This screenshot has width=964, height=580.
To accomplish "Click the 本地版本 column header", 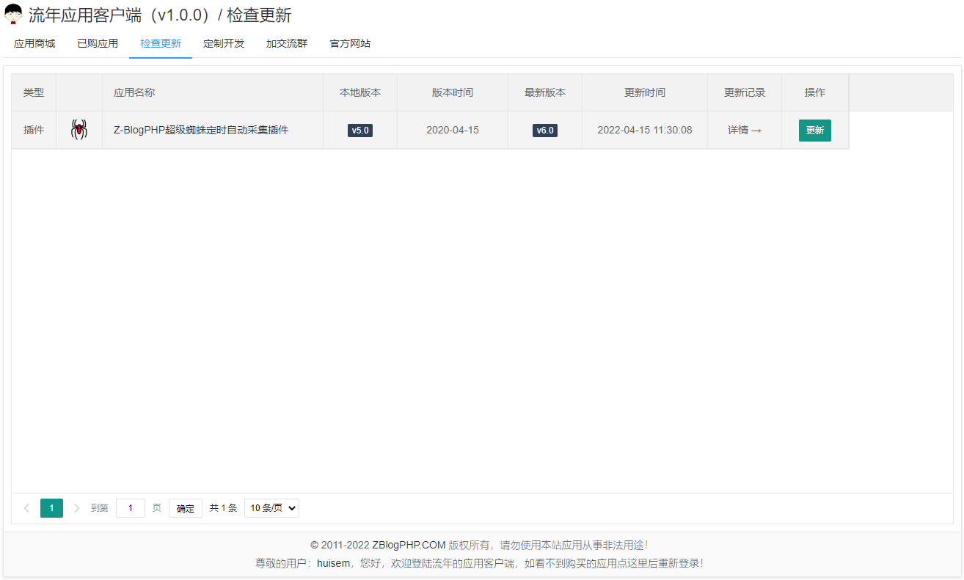I will tap(360, 92).
